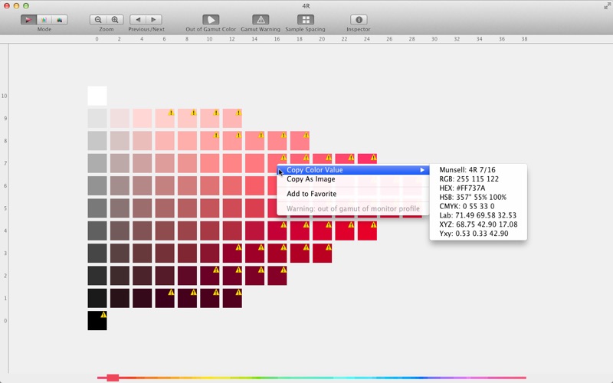Go to the next hue page

click(x=154, y=20)
